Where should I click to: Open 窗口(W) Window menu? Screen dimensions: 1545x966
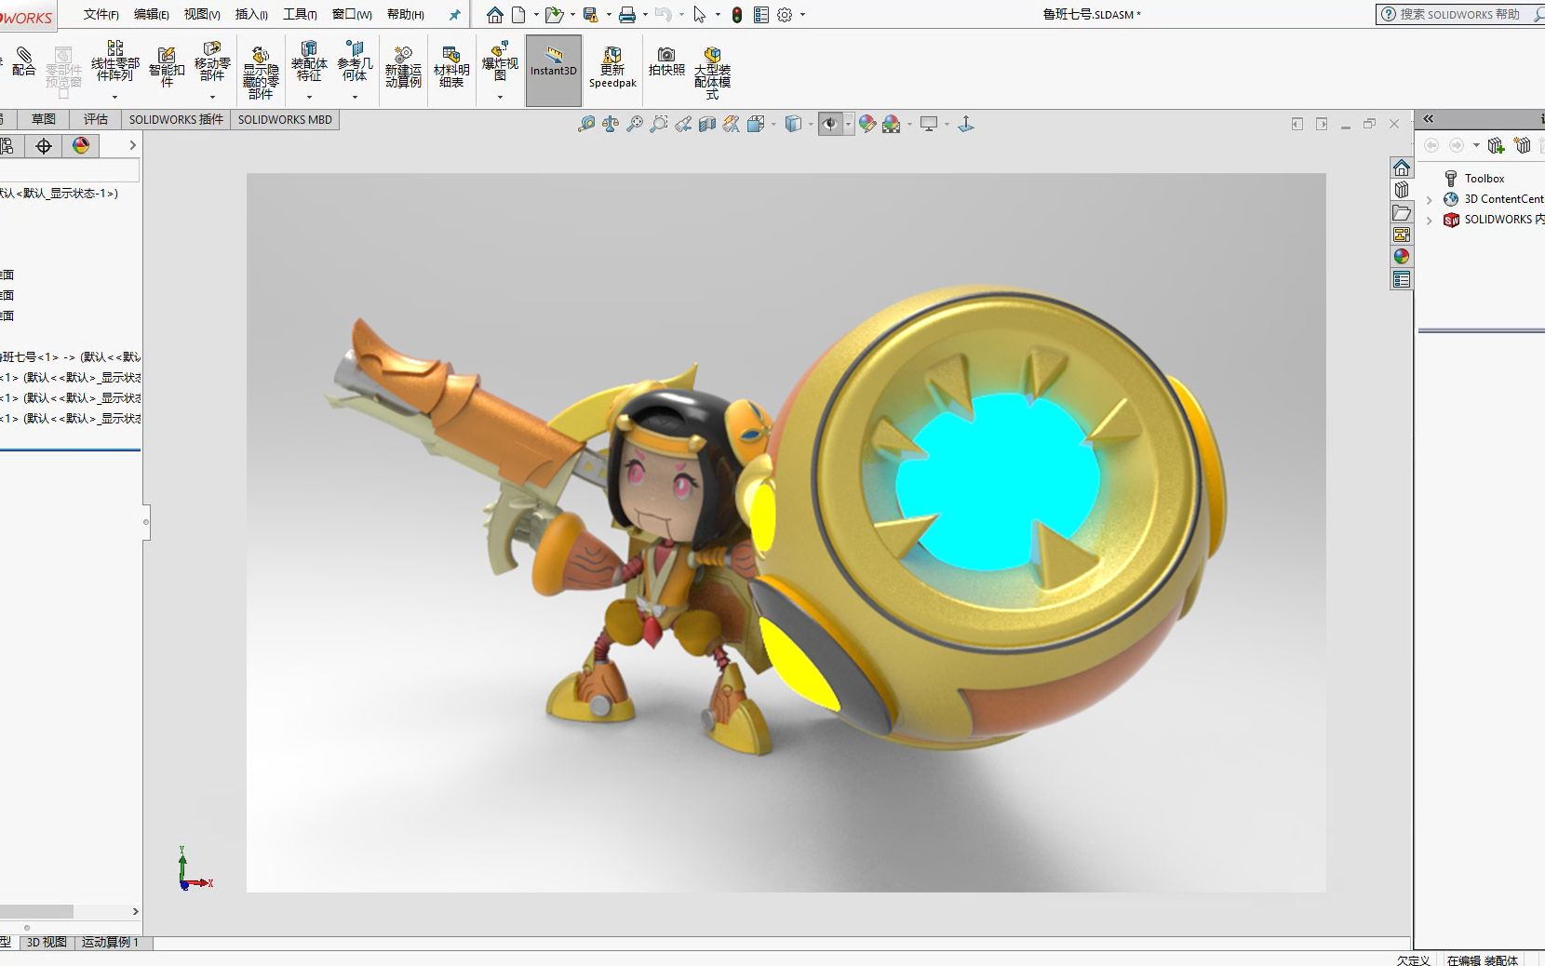tap(352, 14)
